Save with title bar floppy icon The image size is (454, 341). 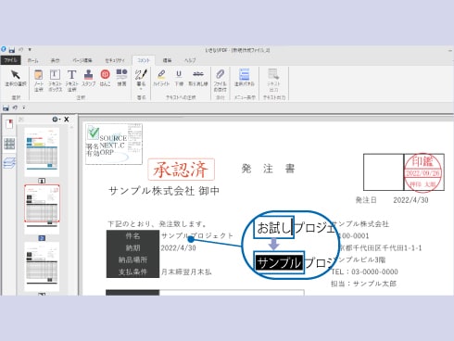tap(12, 50)
